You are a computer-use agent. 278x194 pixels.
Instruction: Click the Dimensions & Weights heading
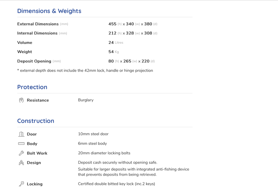click(49, 11)
